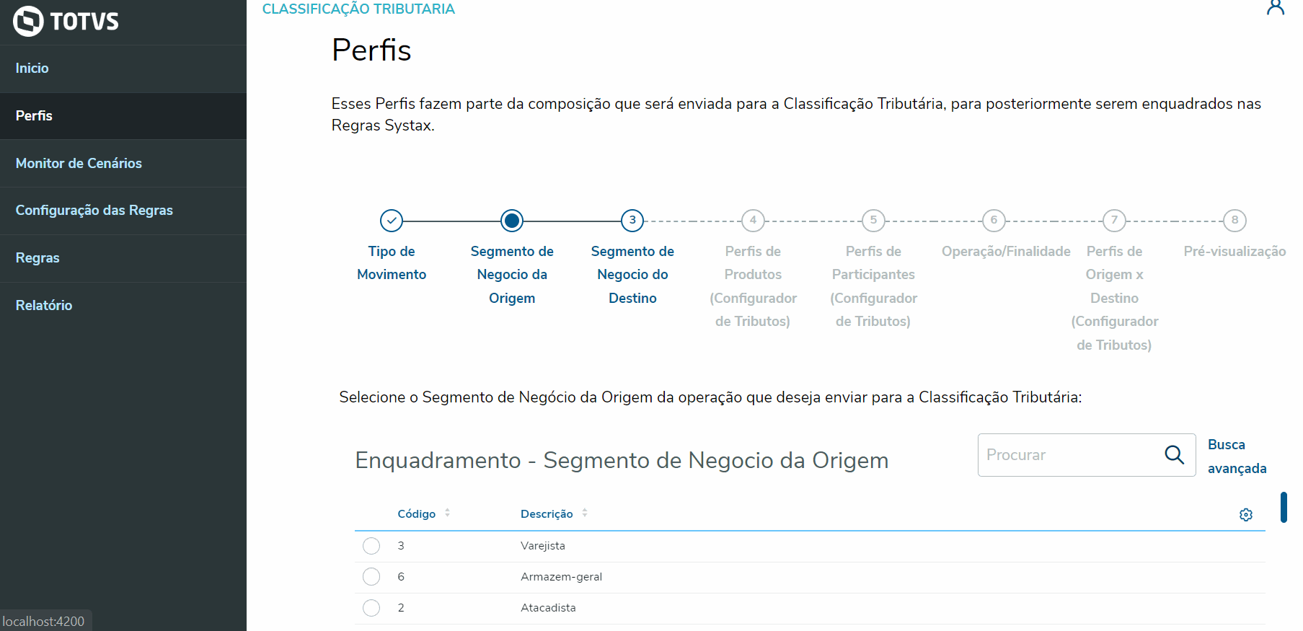The height and width of the screenshot is (631, 1303).
Task: Open table column settings gear
Action: pyautogui.click(x=1245, y=515)
